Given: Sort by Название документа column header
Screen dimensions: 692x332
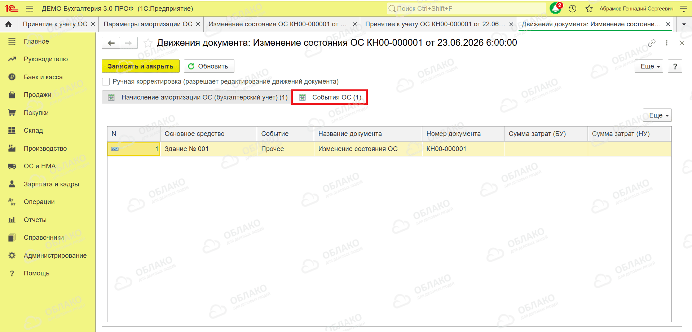Looking at the screenshot, I should click(368, 134).
